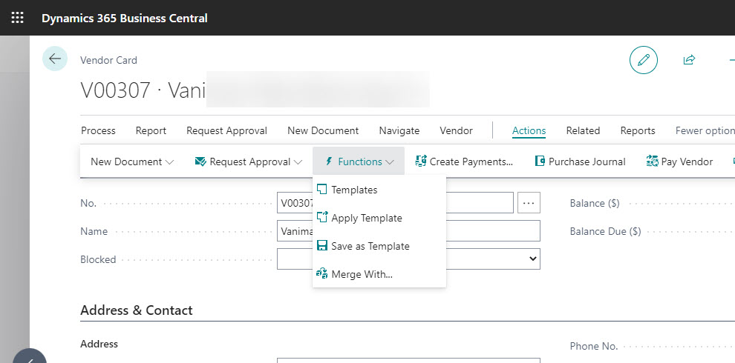
Task: Click the Address & Contact section heading
Action: coord(137,310)
